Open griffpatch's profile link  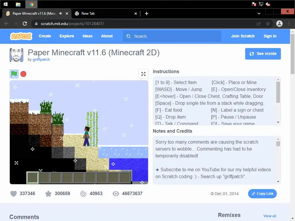tap(41, 60)
